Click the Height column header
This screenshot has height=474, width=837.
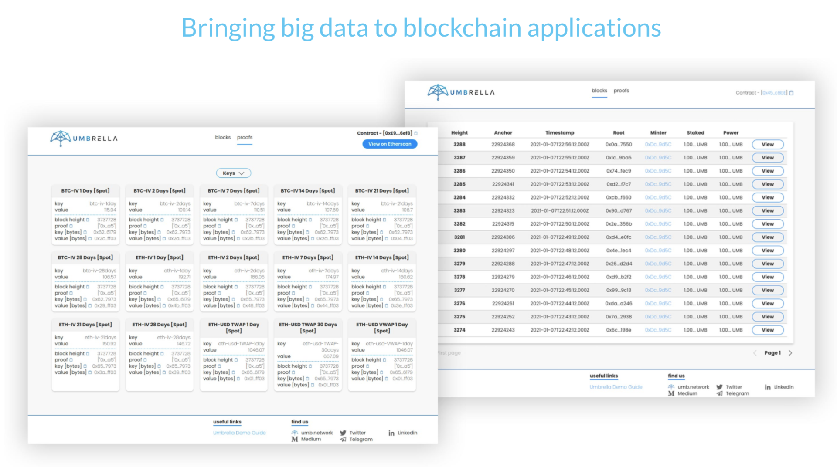point(459,133)
